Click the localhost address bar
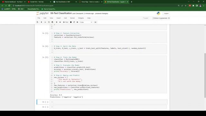The height and width of the screenshot is (116, 206). click(x=95, y=6)
